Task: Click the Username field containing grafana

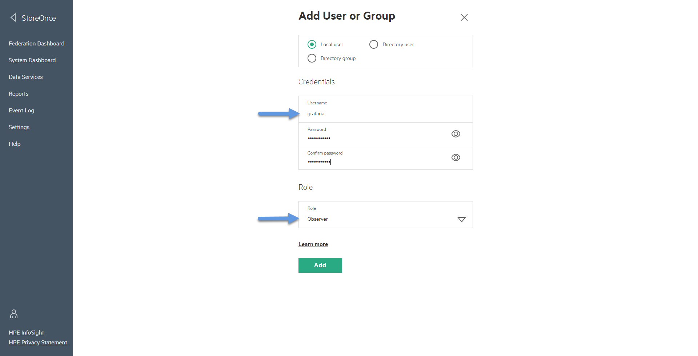Action: tap(385, 109)
